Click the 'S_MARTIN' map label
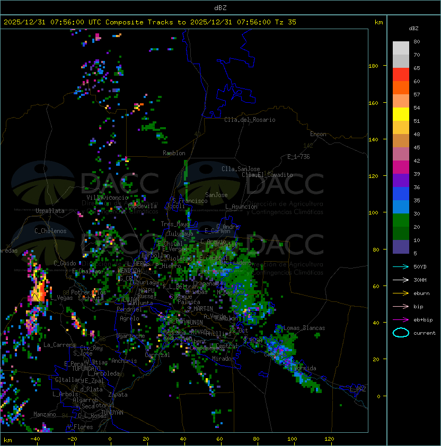This screenshot has height=446, width=441. [200, 309]
